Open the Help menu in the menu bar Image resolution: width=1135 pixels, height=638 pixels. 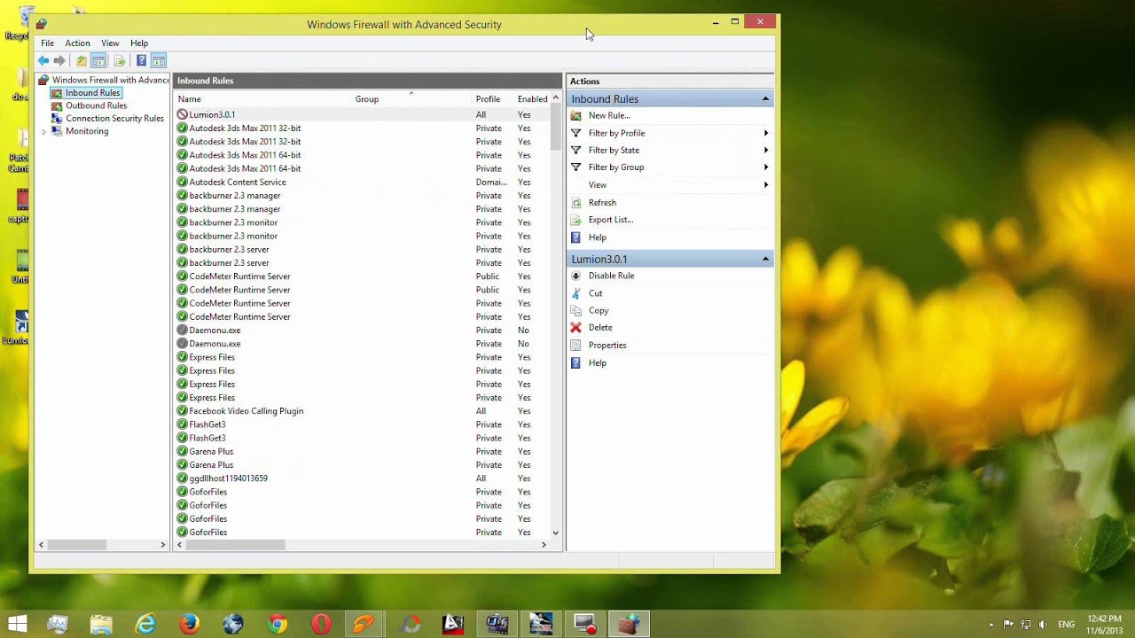tap(139, 43)
